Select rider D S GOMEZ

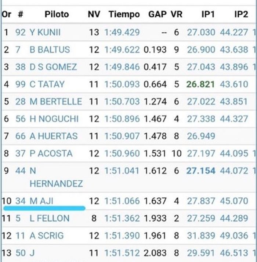coord(53,67)
